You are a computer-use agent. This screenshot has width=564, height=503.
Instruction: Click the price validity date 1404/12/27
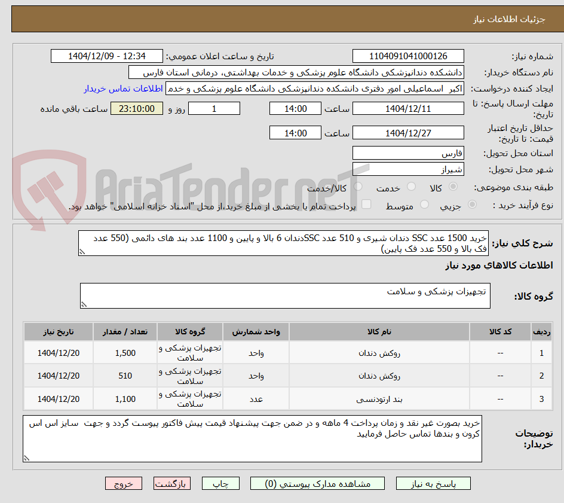(408, 133)
